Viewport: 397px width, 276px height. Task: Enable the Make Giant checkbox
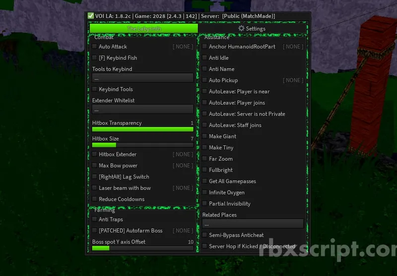click(204, 136)
